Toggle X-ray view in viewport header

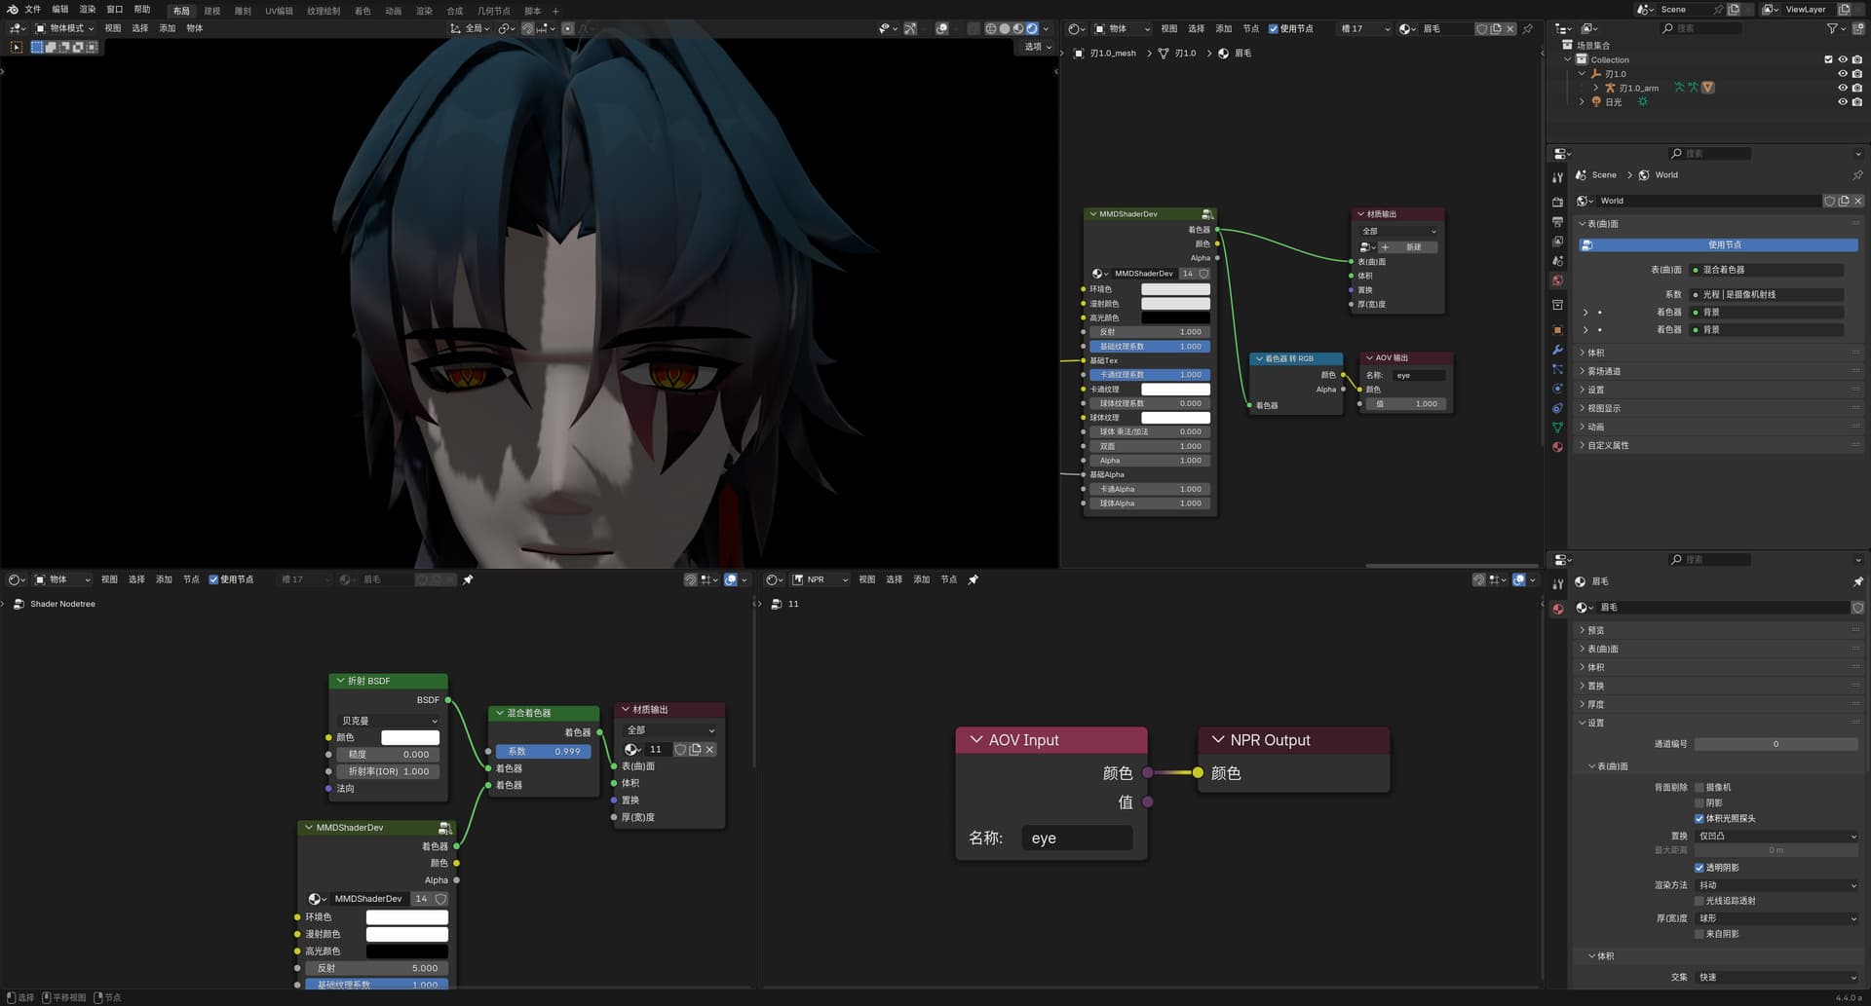(x=974, y=28)
